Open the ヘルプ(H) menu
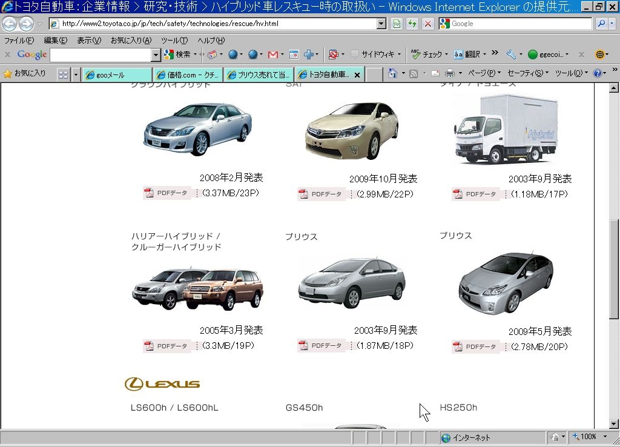 click(211, 41)
